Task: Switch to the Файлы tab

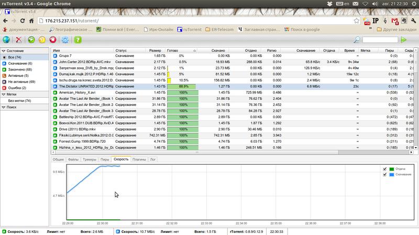Action: coord(73,159)
